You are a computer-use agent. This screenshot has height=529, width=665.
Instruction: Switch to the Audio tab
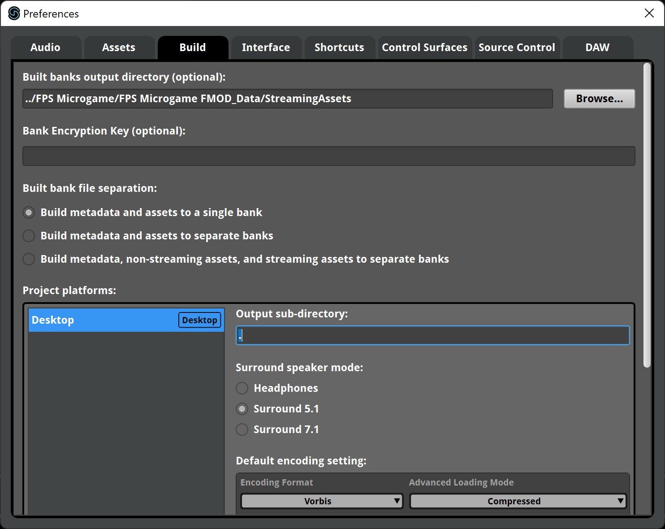(x=46, y=48)
